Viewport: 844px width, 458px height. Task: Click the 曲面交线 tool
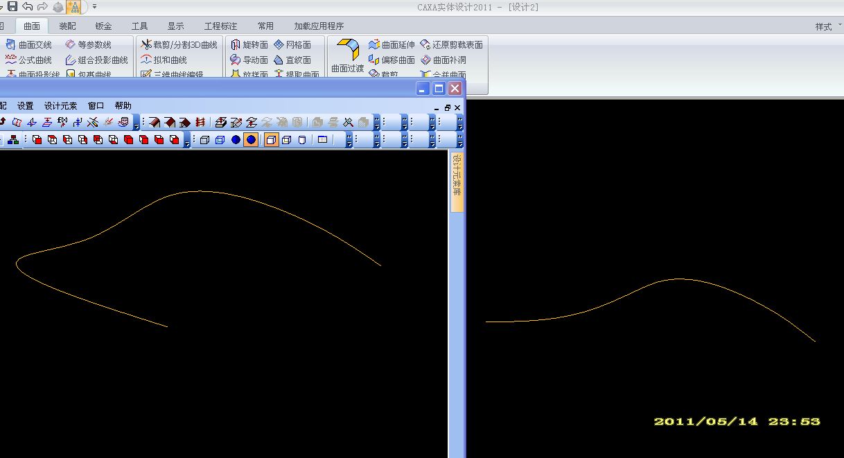pos(29,44)
